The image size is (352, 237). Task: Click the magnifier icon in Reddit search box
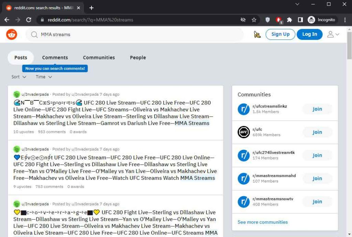click(34, 35)
